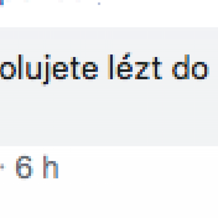Viewport: 218px width, 218px height.
Task: Click the letter "z" in "lézt"
Action: 142,71
